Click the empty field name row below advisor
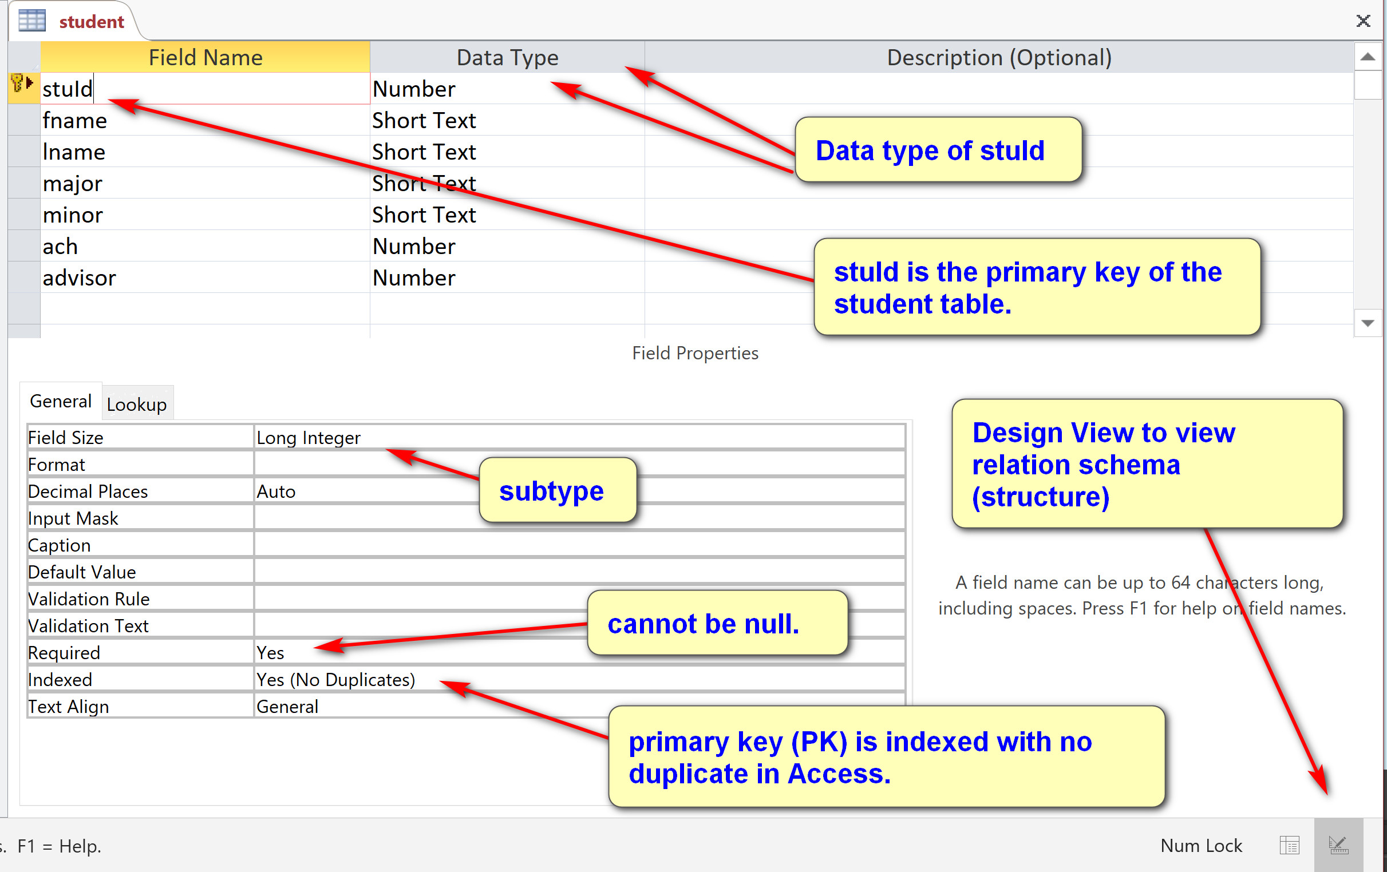The image size is (1387, 872). pos(205,308)
